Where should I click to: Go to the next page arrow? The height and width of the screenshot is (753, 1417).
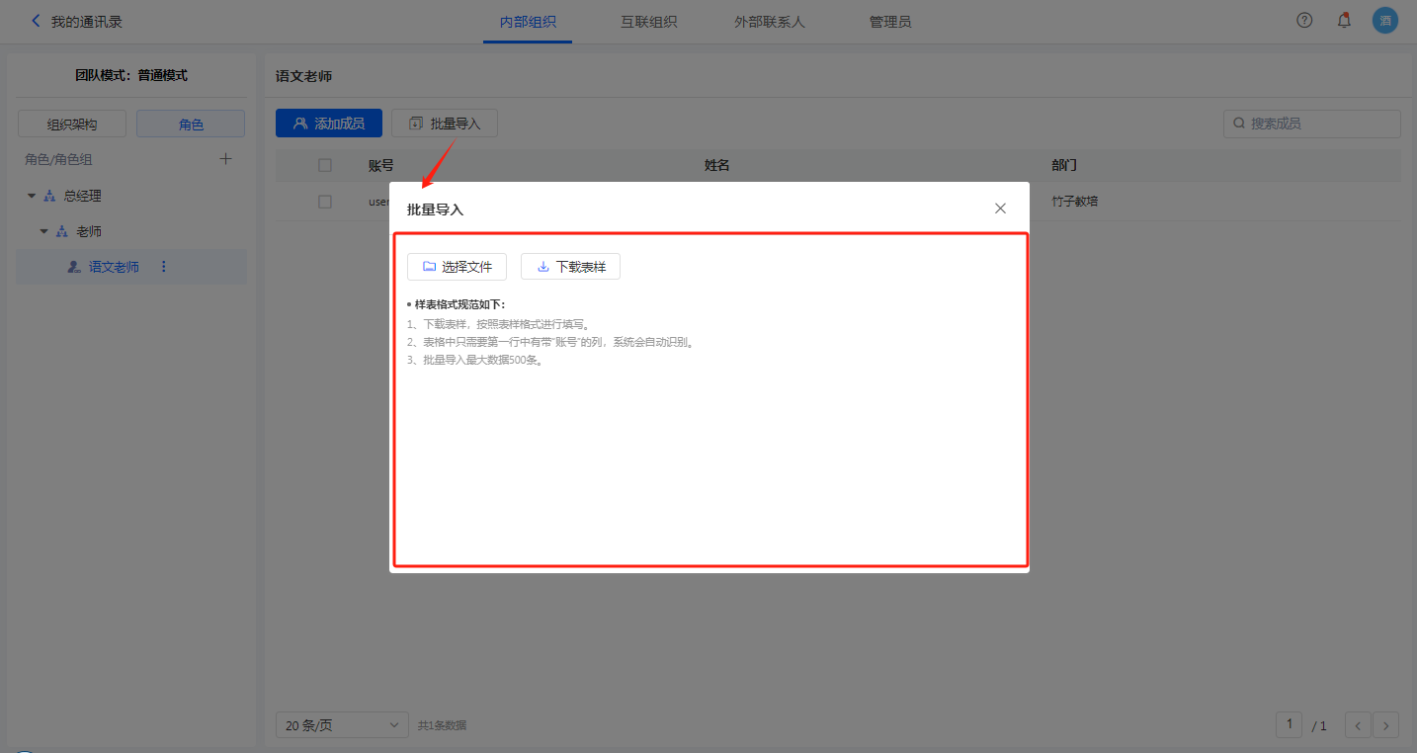pyautogui.click(x=1386, y=725)
